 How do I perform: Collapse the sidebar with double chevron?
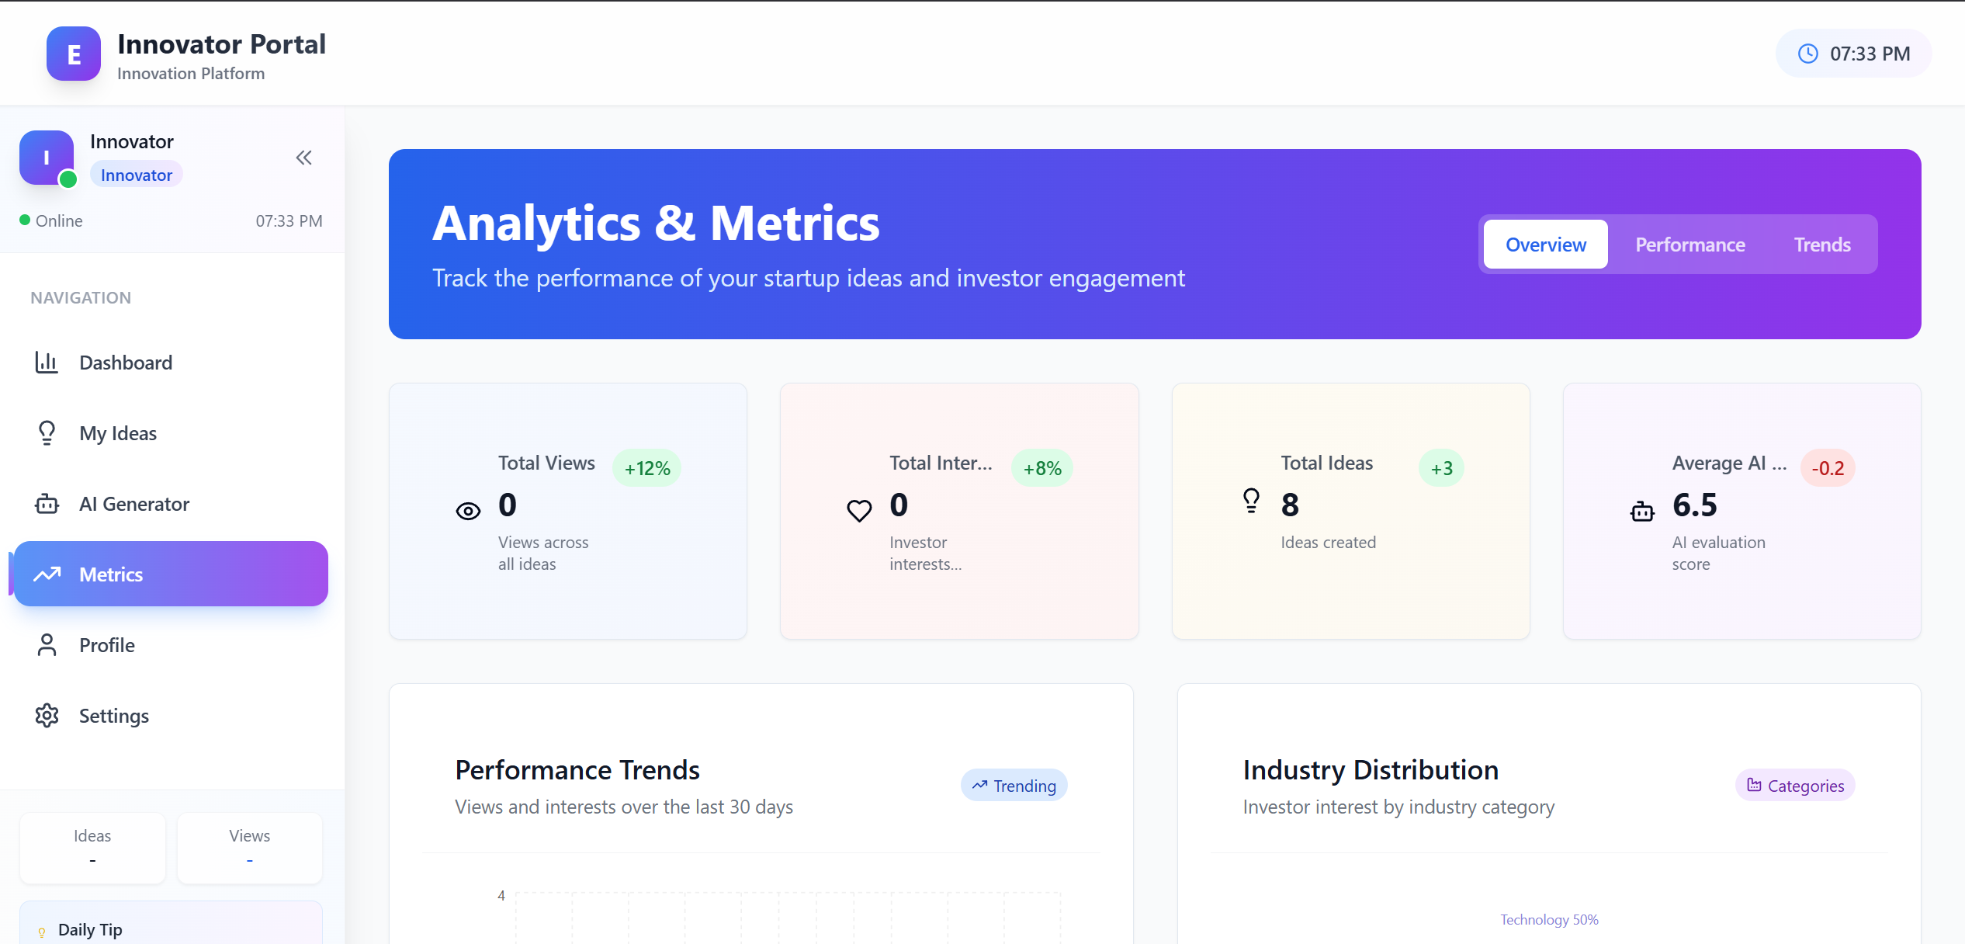(x=303, y=158)
